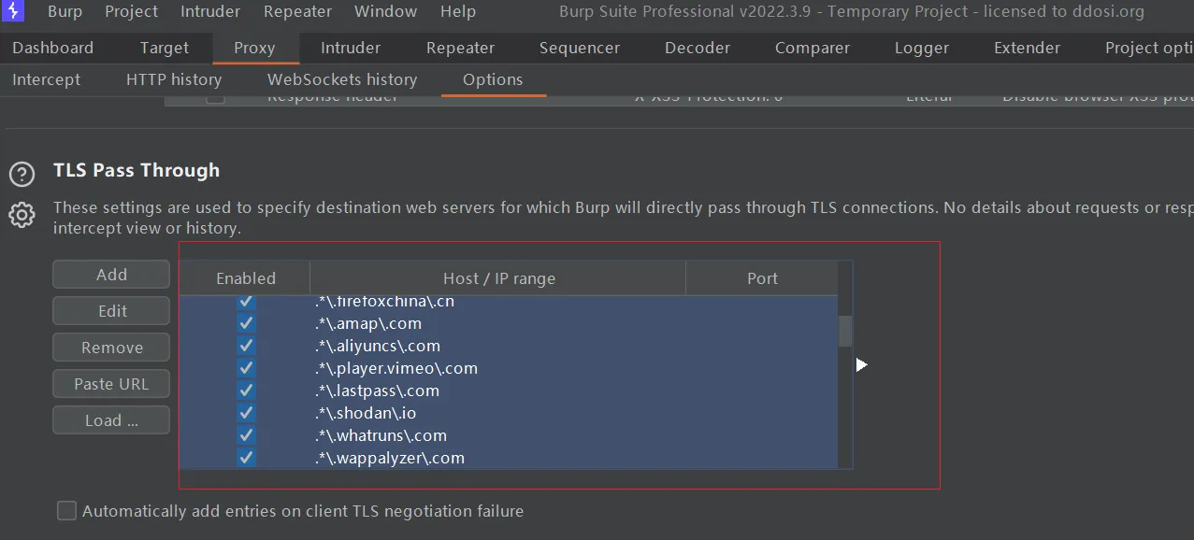Screen dimensions: 1194x540
Task: Select the .*\.player.vimeo\.com host row
Action: click(x=509, y=368)
